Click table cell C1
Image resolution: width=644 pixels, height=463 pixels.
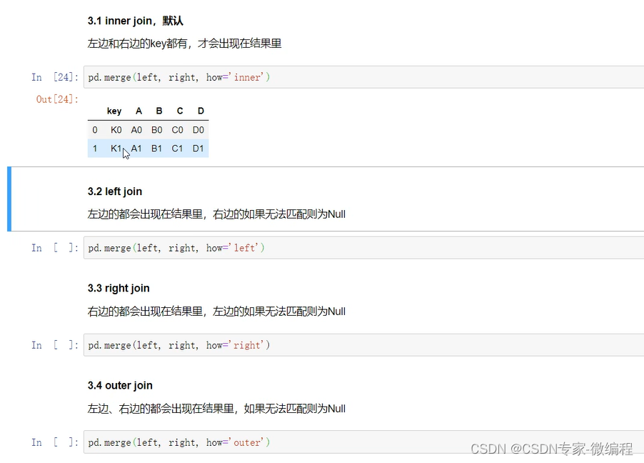click(178, 149)
